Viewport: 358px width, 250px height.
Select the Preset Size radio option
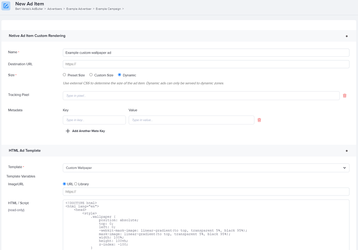pyautogui.click(x=64, y=75)
